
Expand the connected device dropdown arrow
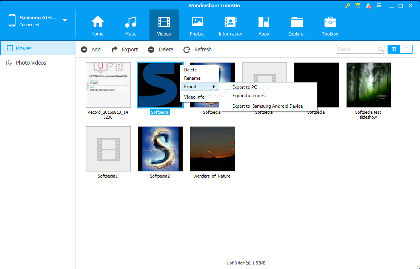coord(65,20)
